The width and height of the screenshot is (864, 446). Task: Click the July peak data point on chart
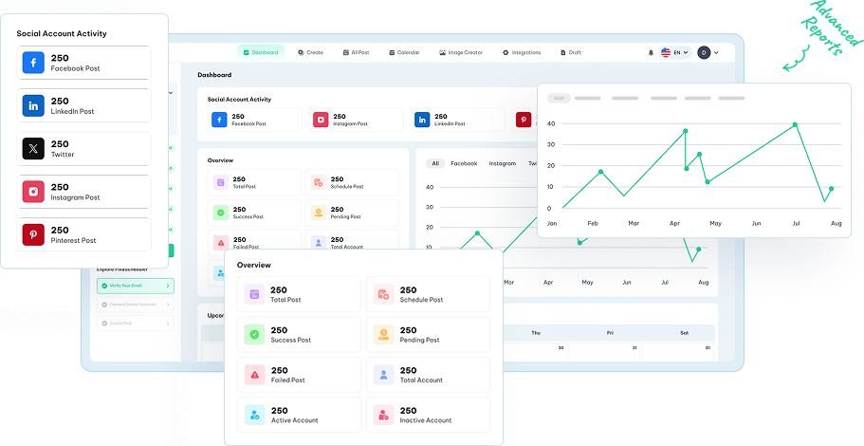click(x=795, y=124)
